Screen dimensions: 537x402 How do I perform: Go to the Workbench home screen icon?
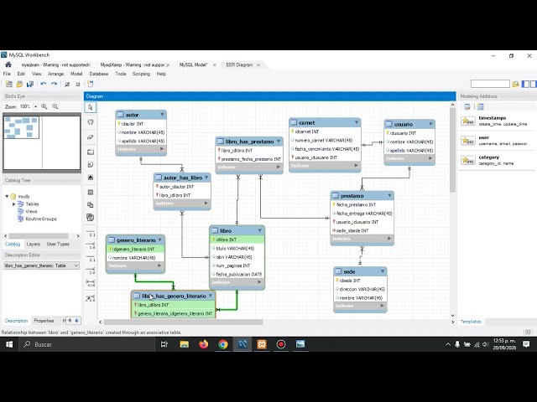(8, 64)
